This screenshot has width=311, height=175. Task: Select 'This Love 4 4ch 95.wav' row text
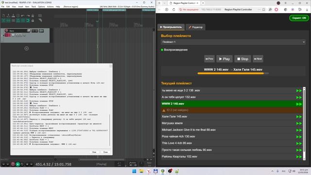(177, 143)
